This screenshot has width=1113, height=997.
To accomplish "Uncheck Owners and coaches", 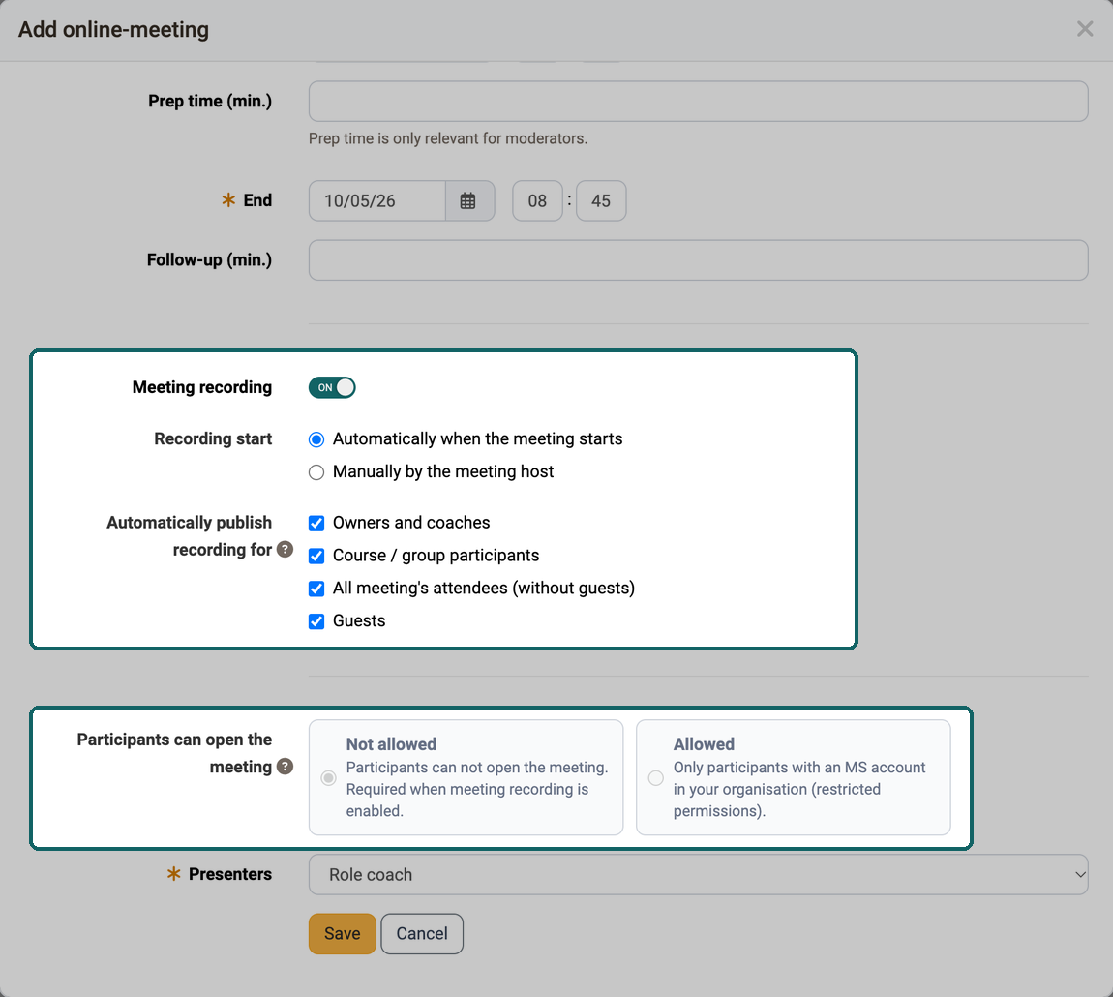I will [316, 524].
